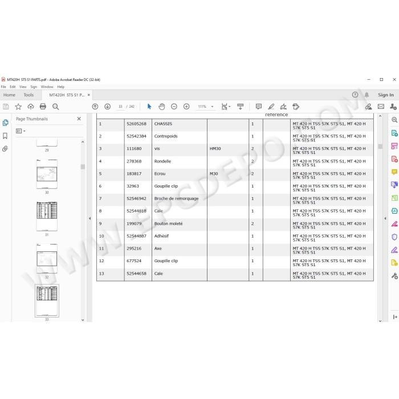Screen dimensions: 399x399
Task: Go to the next page with the down arrow
Action: (x=107, y=107)
